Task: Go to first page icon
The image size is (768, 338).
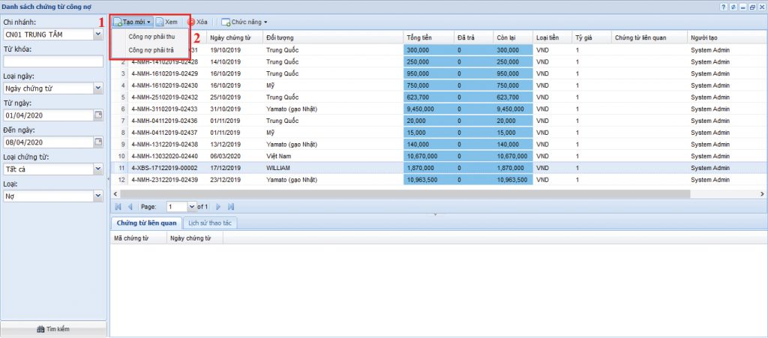Action: coord(118,207)
